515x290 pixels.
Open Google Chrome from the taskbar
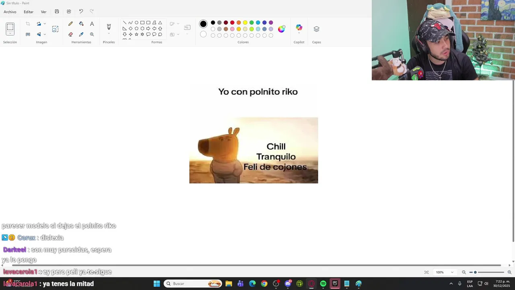coord(264,284)
